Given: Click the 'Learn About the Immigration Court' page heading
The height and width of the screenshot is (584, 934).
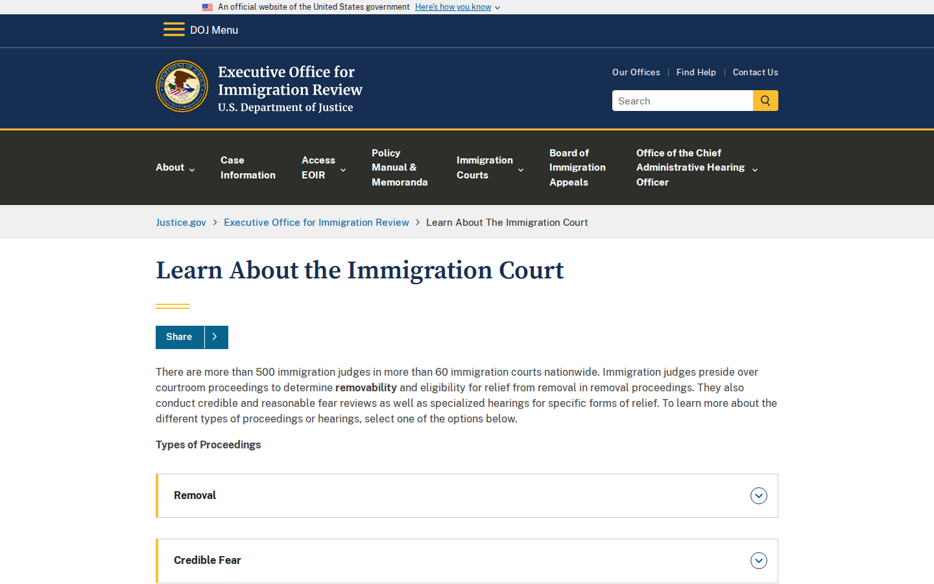Looking at the screenshot, I should pyautogui.click(x=360, y=271).
